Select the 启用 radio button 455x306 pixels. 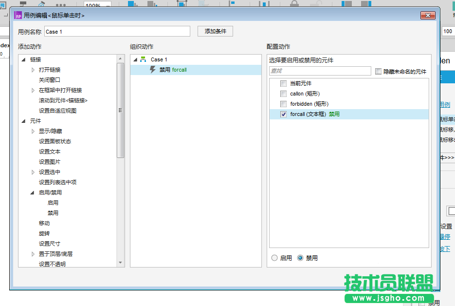(x=274, y=258)
